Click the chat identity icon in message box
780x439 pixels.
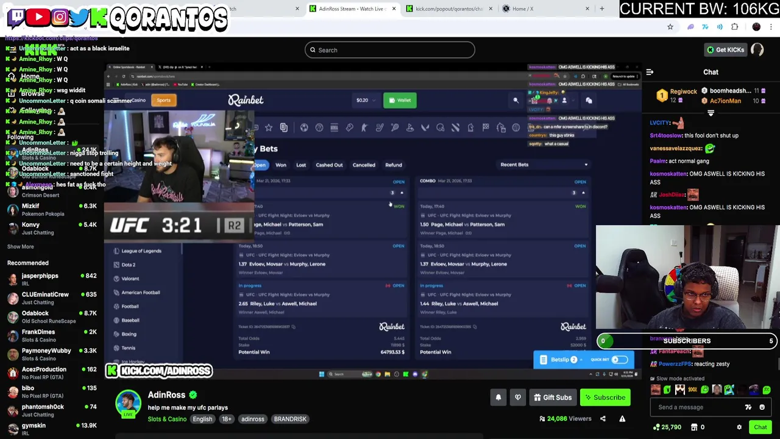click(x=748, y=407)
